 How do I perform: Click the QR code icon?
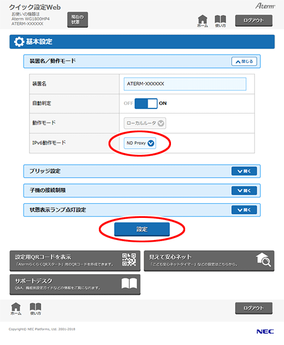[129, 260]
